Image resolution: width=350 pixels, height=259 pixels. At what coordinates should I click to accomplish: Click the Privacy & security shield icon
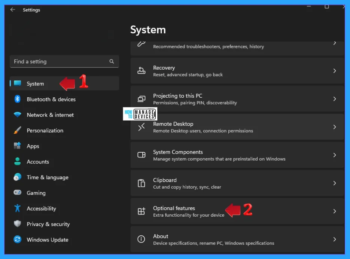17,224
